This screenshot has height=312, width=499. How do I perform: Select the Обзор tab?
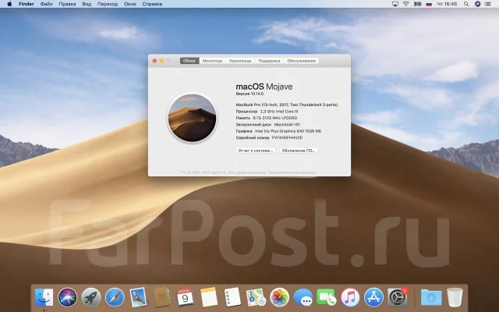pyautogui.click(x=189, y=61)
